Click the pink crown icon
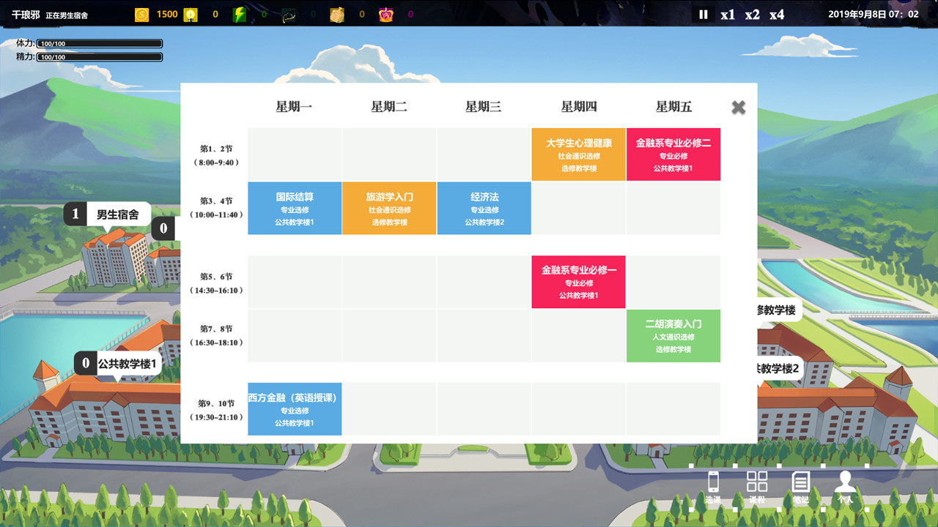Image resolution: width=938 pixels, height=527 pixels. click(x=385, y=14)
